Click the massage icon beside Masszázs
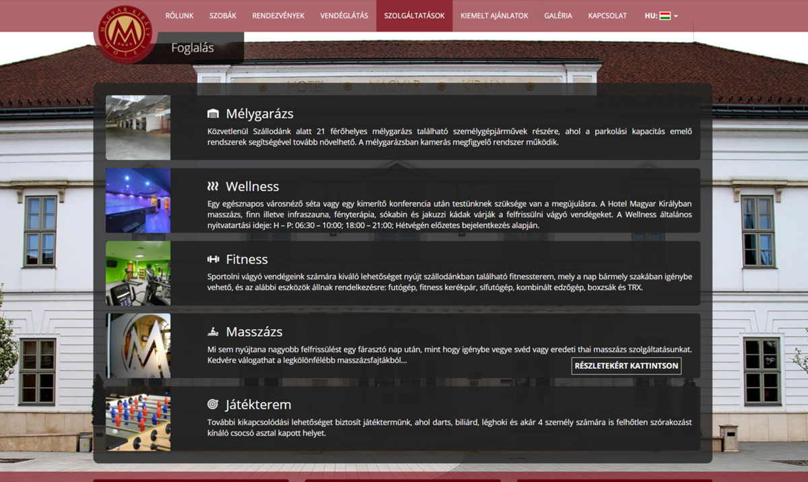Screen dimensions: 808x482 pos(213,332)
